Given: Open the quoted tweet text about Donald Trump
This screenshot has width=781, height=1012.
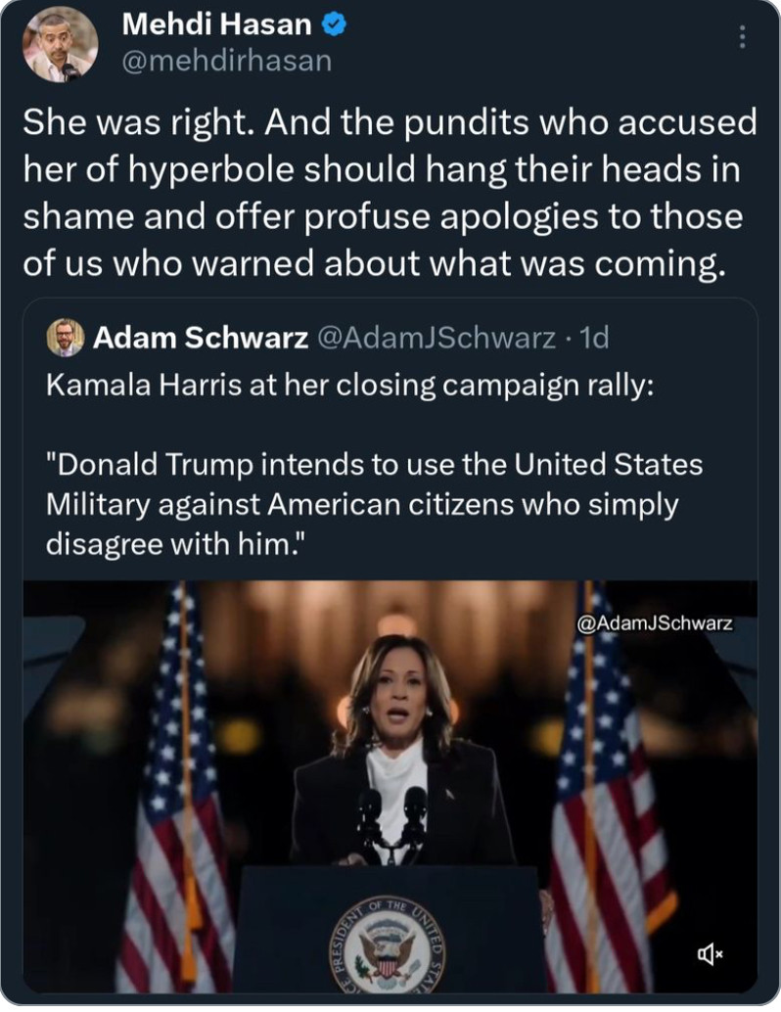Looking at the screenshot, I should tap(375, 504).
